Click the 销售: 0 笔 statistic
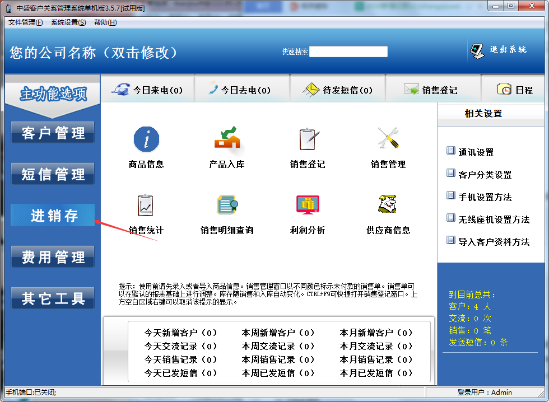The width and height of the screenshot is (549, 402). 470,330
